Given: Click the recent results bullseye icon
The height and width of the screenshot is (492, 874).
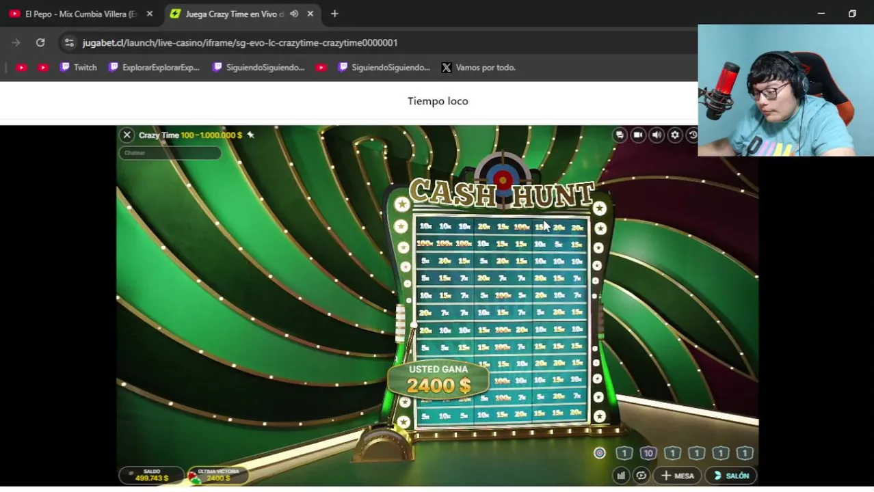Looking at the screenshot, I should point(600,453).
